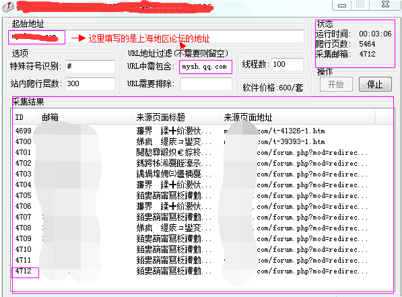Close the collector window
This screenshot has width=402, height=297.
(x=385, y=5)
